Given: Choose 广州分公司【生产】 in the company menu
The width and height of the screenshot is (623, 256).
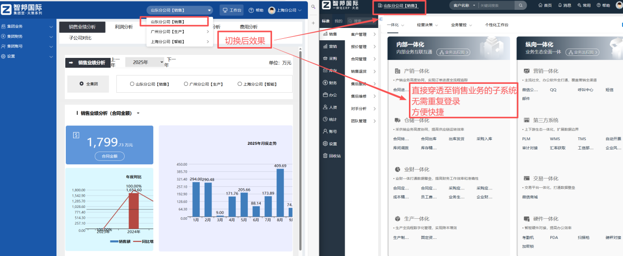Looking at the screenshot, I should pyautogui.click(x=180, y=32).
